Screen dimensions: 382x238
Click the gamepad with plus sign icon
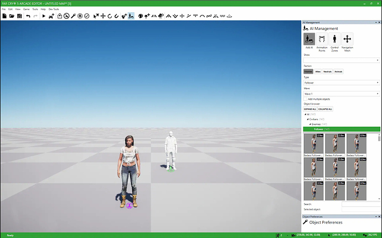pos(51,16)
